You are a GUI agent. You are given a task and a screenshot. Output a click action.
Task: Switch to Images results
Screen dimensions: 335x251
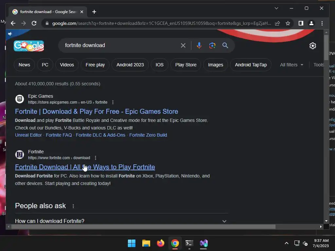coord(216,65)
